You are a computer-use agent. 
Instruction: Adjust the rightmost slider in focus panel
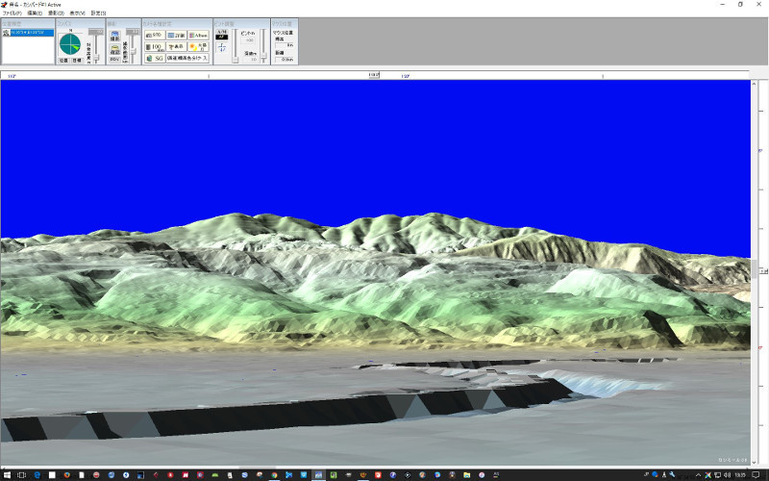[263, 45]
